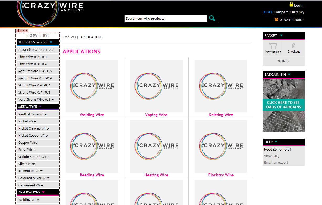322x205 pixels.
Task: Click the search wire products field
Action: point(166,18)
